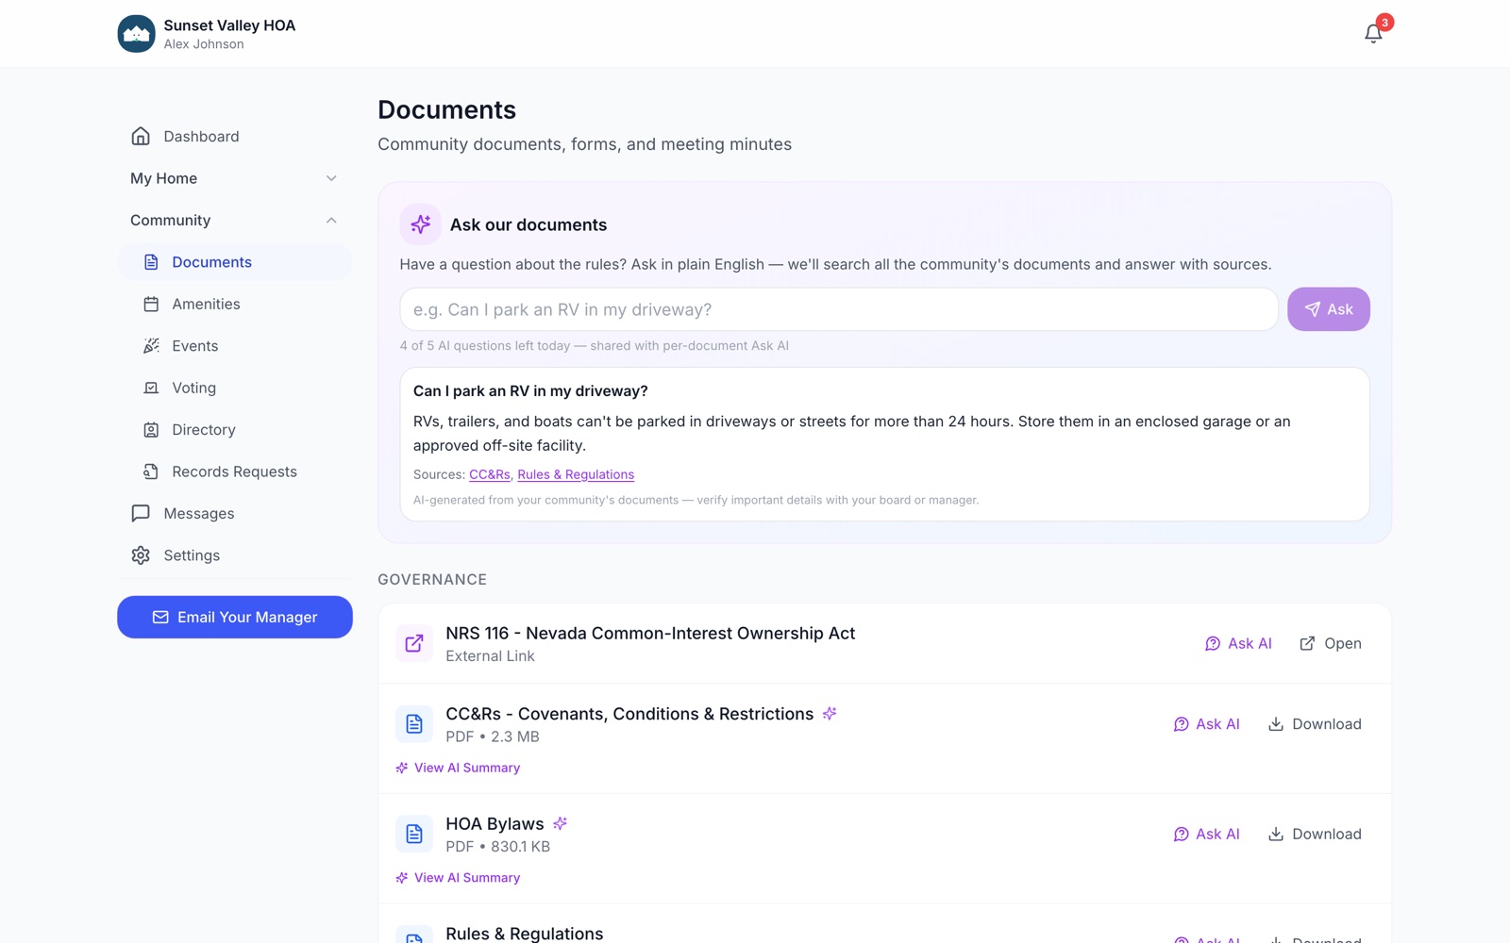Click the Amenities calendar icon
The image size is (1510, 943).
click(x=151, y=304)
